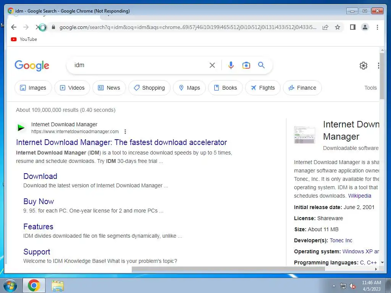Viewport: 391px width, 293px height.
Task: Open the Download sitelink
Action: (x=40, y=176)
